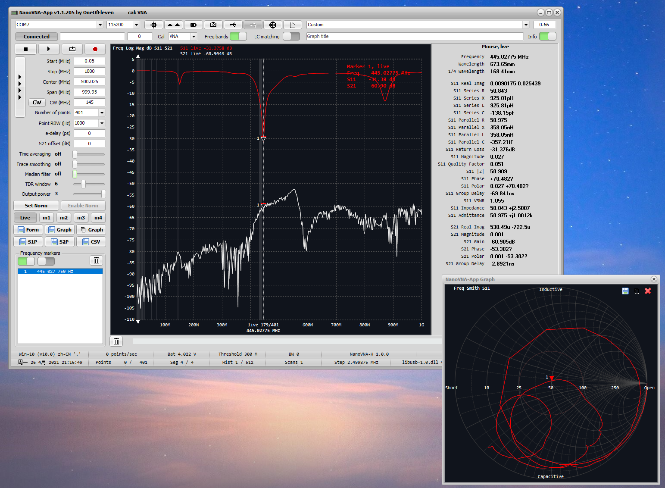Open the Custom preset dropdown
Viewport: 665px width, 488px height.
click(526, 25)
